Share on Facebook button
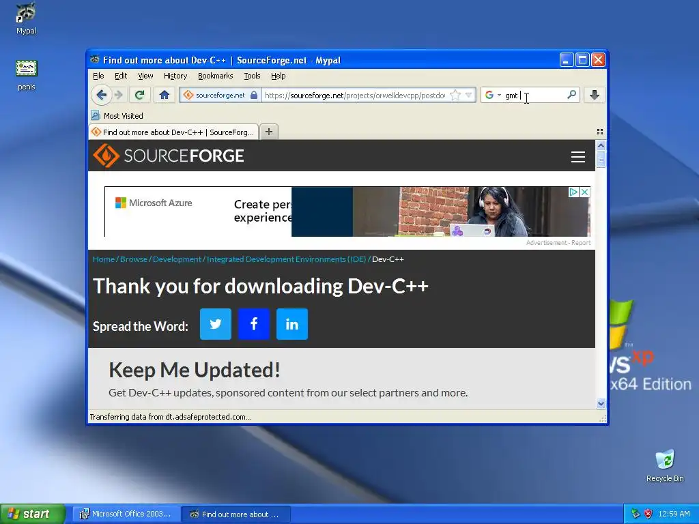 (254, 324)
